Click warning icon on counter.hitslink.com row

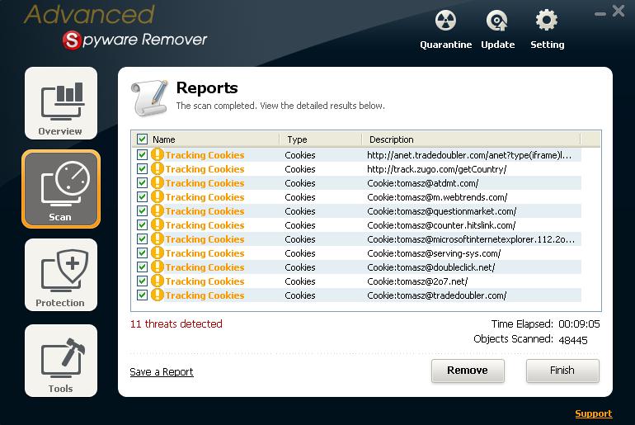point(158,224)
